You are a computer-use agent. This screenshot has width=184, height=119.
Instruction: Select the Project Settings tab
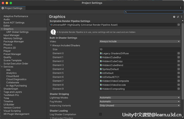click(x=13, y=8)
